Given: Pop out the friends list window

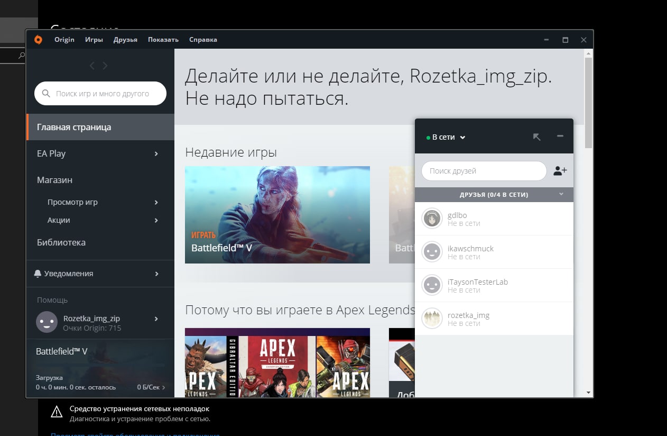Looking at the screenshot, I should [537, 137].
